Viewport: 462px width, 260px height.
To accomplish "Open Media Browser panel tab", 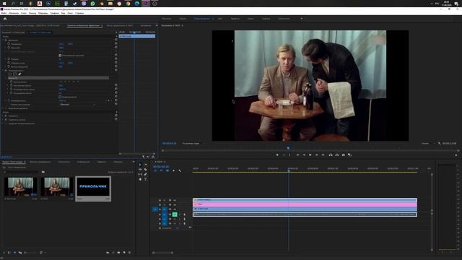I will click(40, 162).
